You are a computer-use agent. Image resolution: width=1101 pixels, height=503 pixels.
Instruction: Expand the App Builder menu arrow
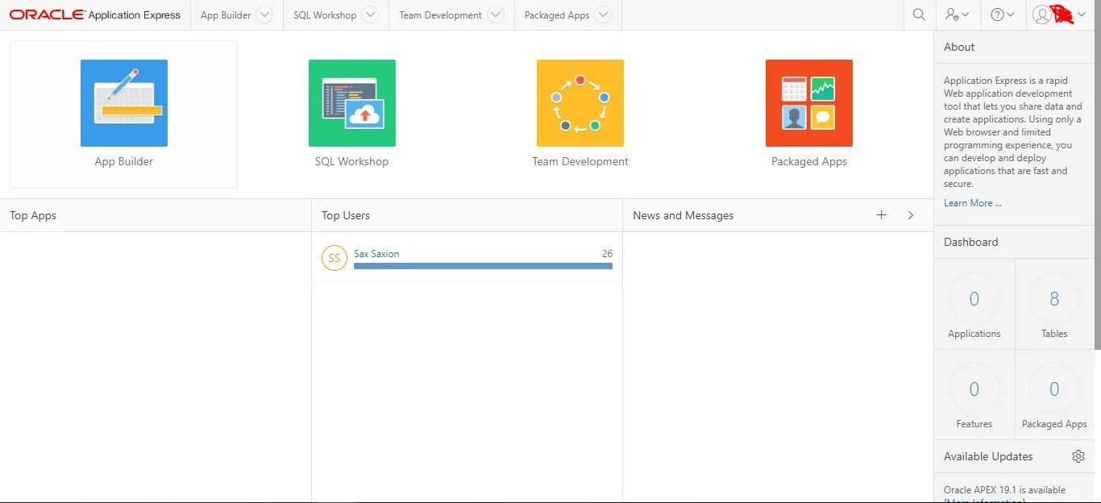[264, 15]
